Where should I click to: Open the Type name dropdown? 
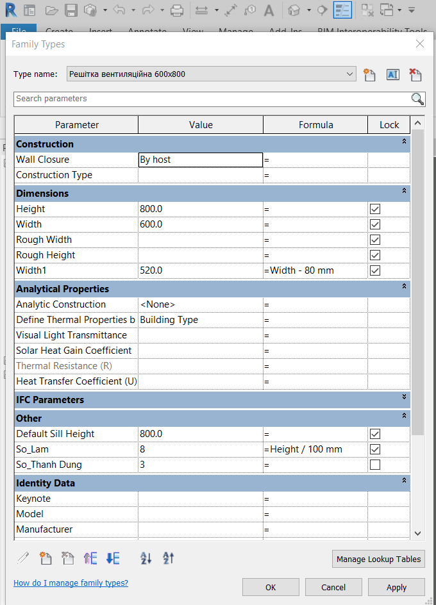pyautogui.click(x=350, y=74)
